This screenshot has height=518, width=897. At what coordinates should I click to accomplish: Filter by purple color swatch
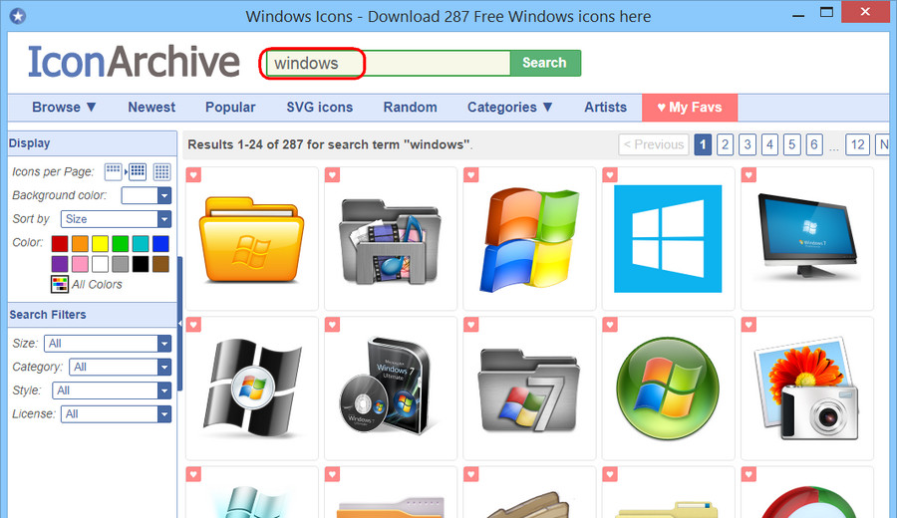(60, 264)
